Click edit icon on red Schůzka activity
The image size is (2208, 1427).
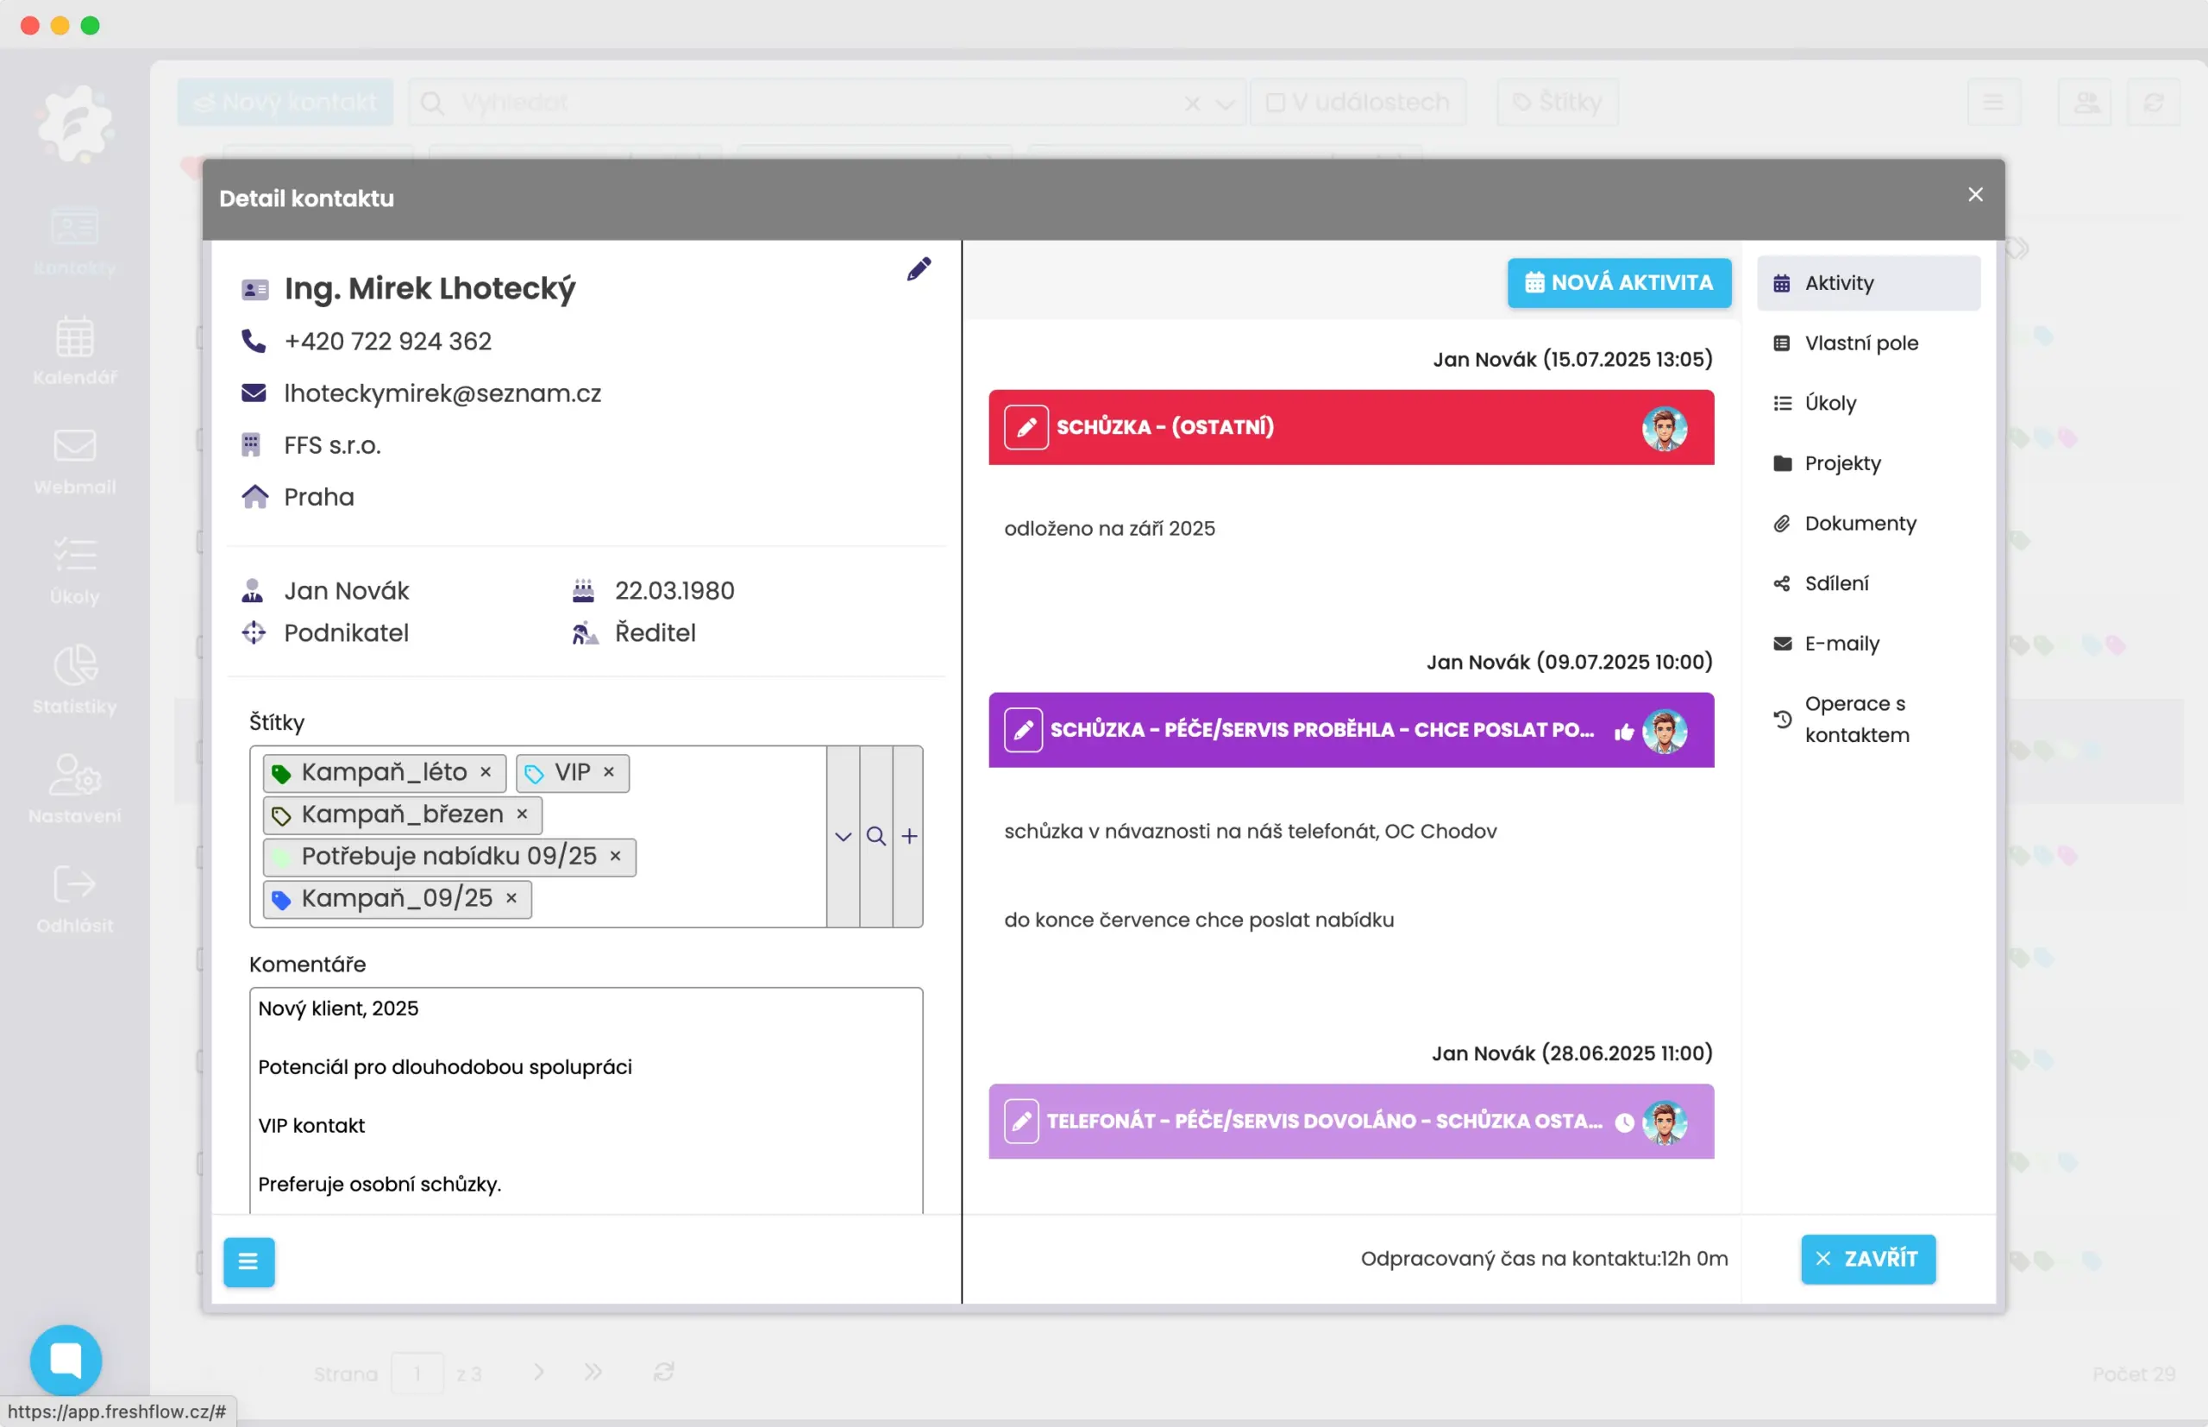[1026, 427]
